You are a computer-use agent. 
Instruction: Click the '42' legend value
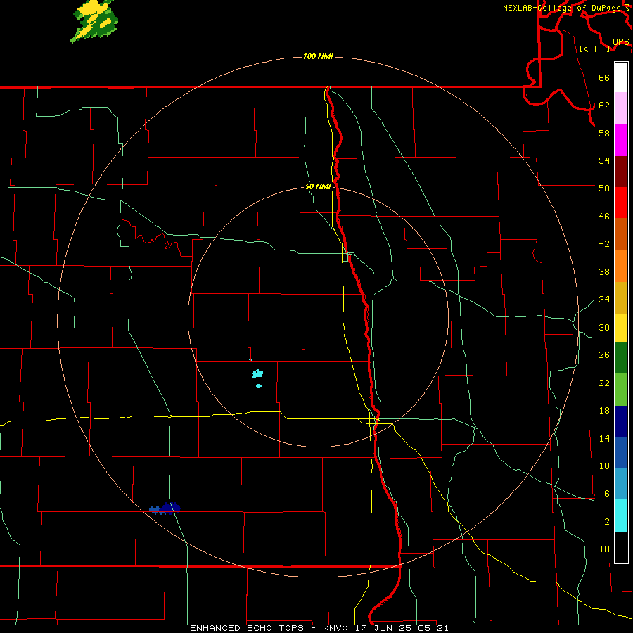[604, 243]
